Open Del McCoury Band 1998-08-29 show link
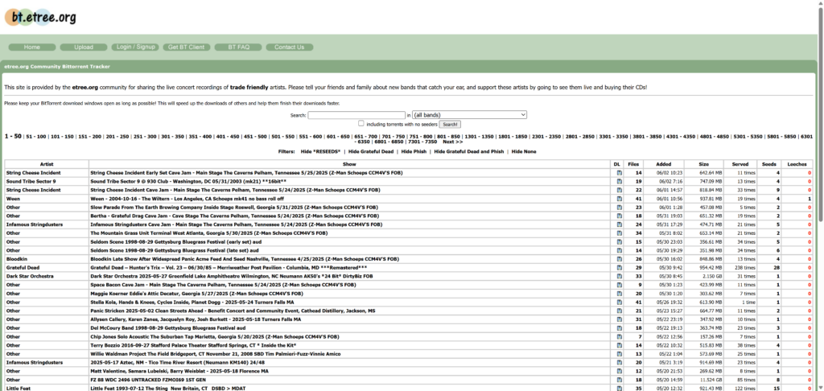This screenshot has width=824, height=391. point(167,328)
